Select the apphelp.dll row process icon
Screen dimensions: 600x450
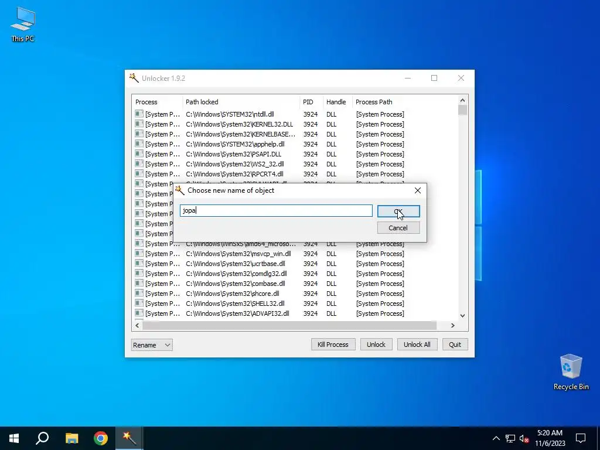click(139, 144)
